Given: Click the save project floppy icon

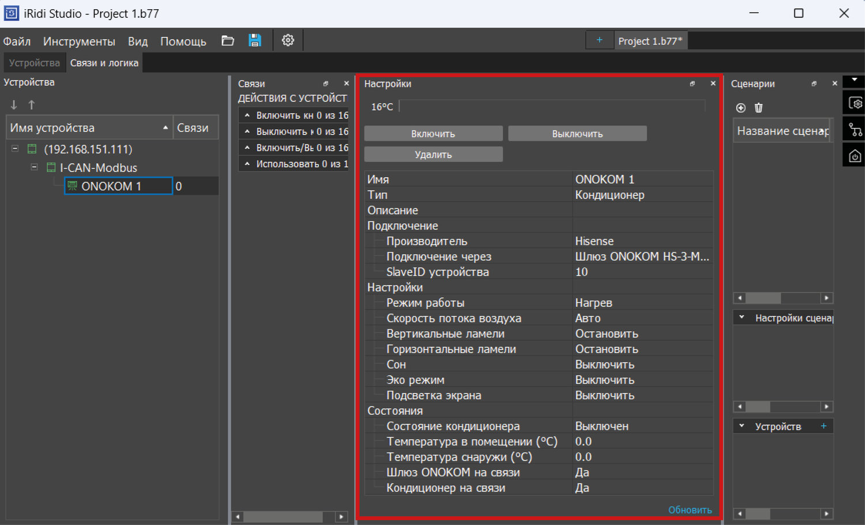Looking at the screenshot, I should coord(254,40).
